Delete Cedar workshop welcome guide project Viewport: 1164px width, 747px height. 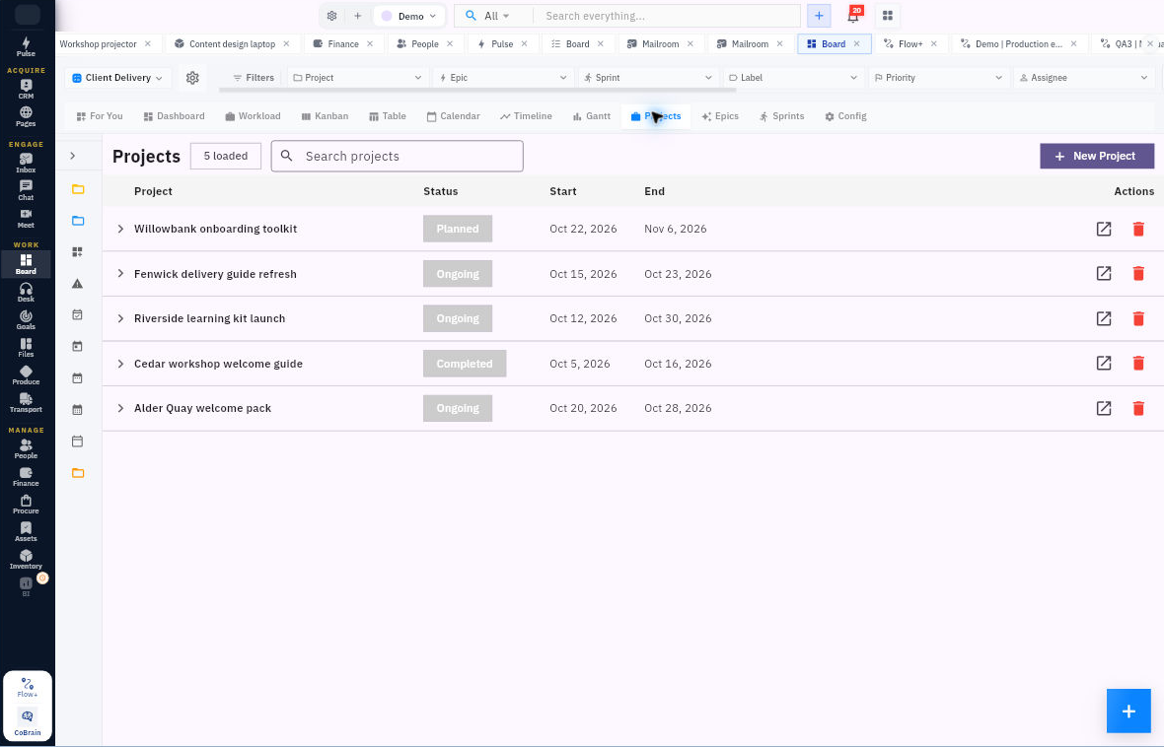point(1138,364)
